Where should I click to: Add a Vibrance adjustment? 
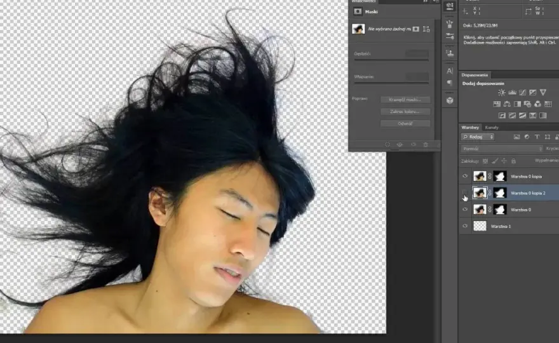(x=543, y=93)
